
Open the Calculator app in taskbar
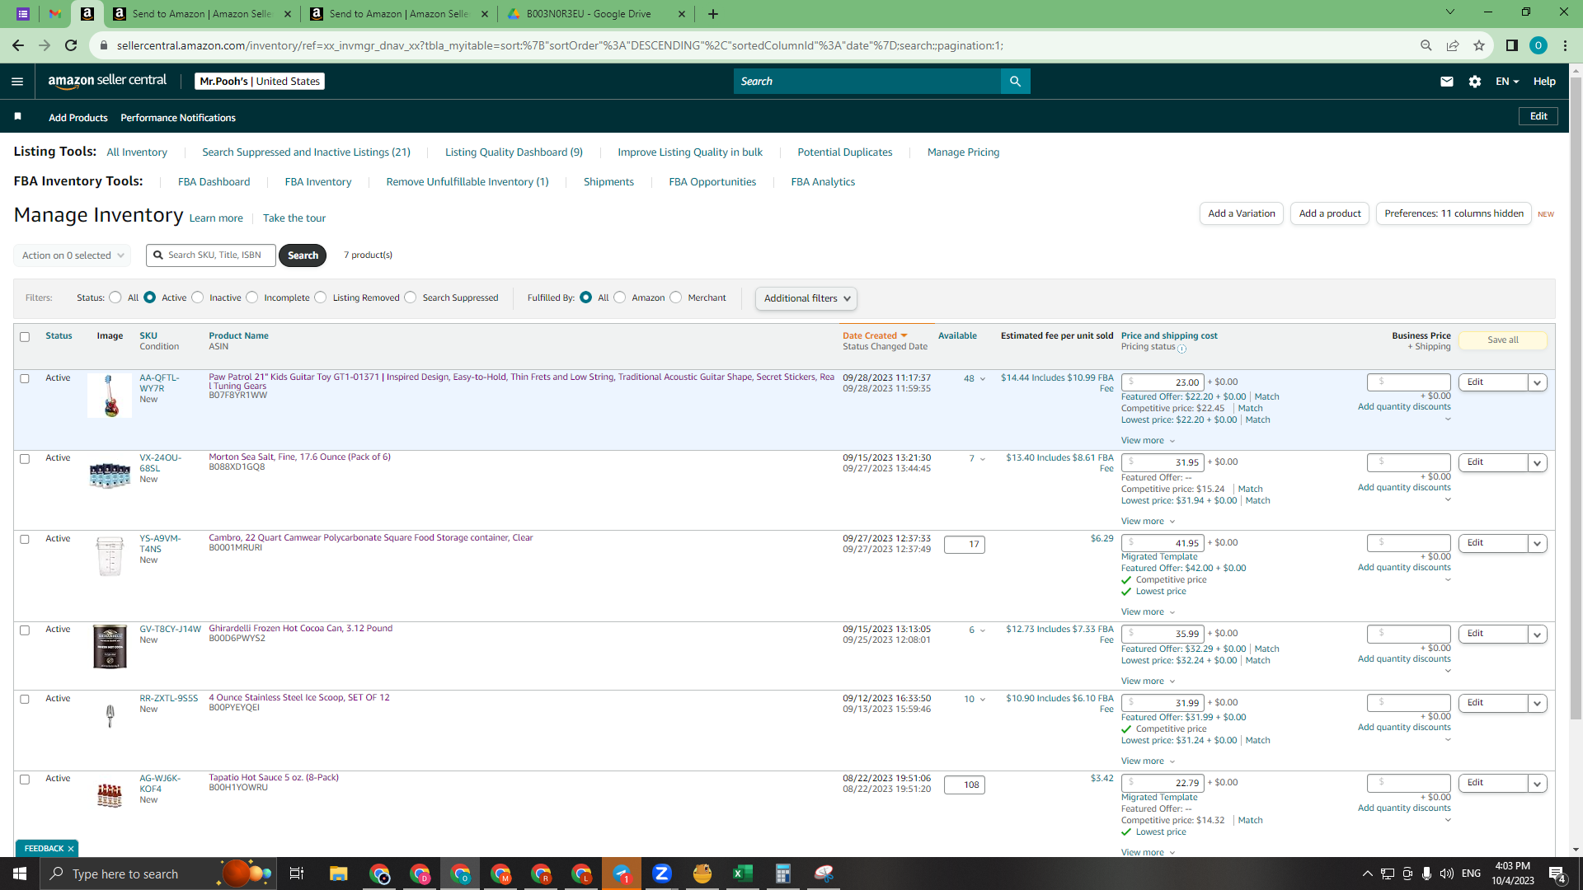pyautogui.click(x=783, y=874)
